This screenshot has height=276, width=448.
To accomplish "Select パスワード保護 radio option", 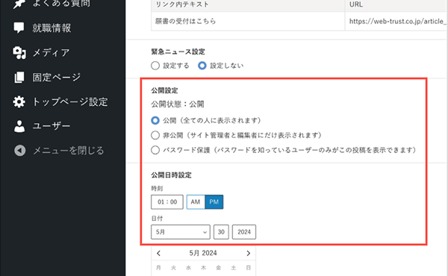I will tap(155, 150).
